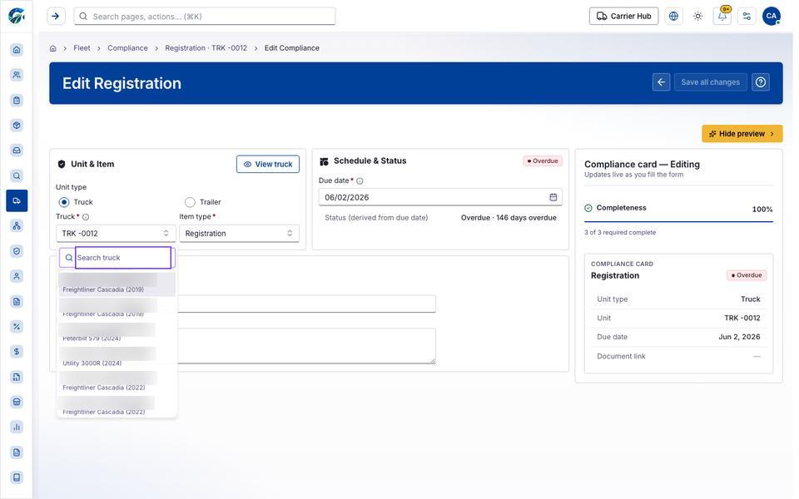Open the magnifier icon in the sidebar
The image size is (799, 499).
coord(17,175)
